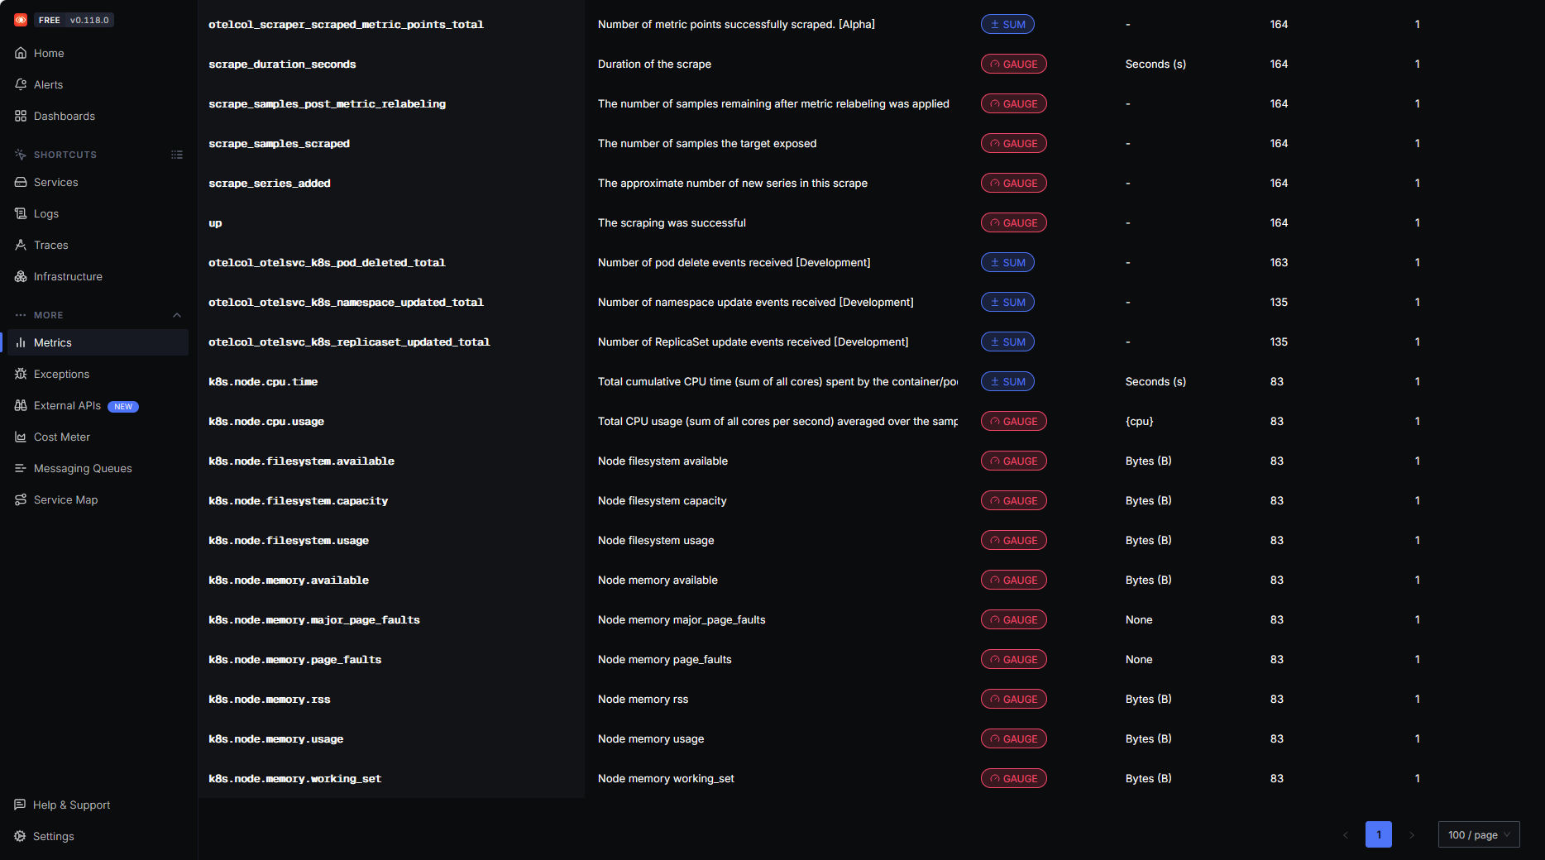Select page 1 in the pagination control
Viewport: 1545px width, 860px height.
(x=1379, y=834)
